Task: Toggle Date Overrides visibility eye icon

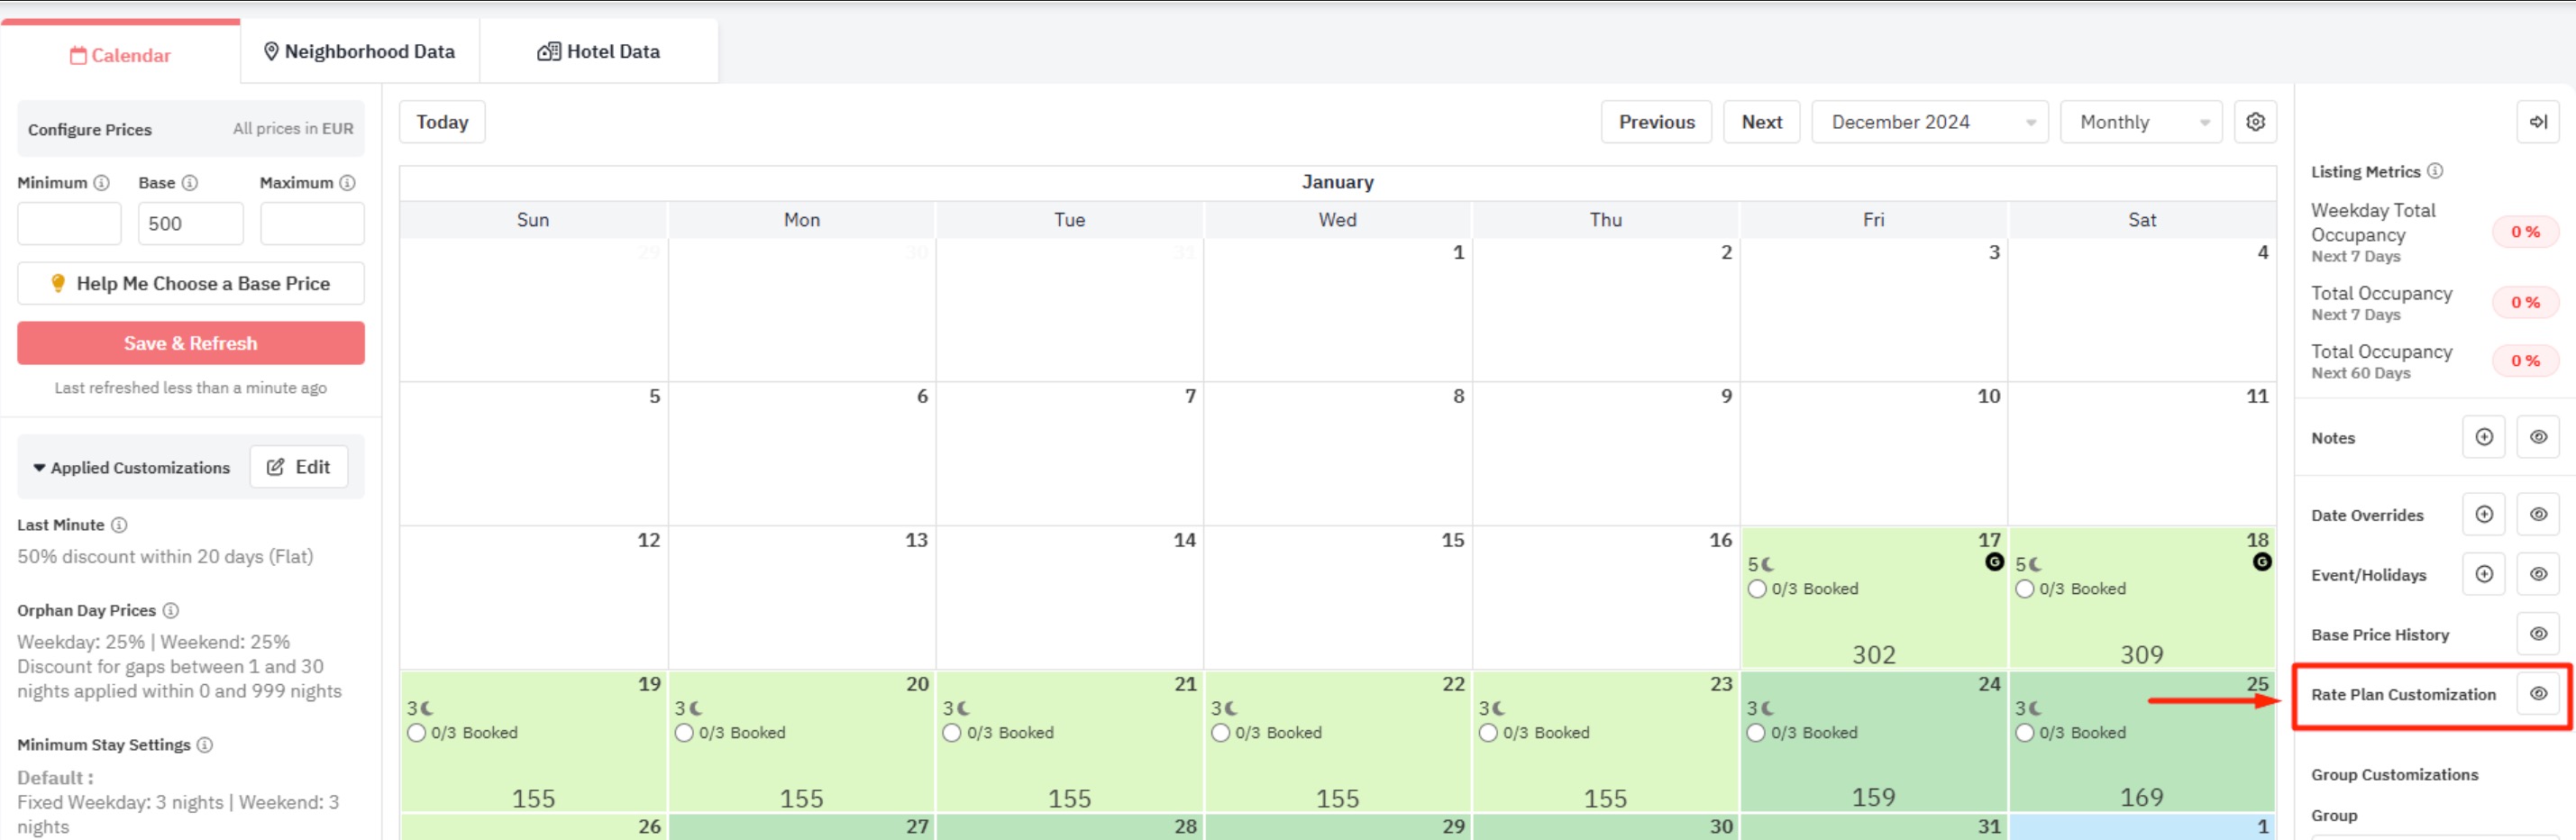Action: (2538, 514)
